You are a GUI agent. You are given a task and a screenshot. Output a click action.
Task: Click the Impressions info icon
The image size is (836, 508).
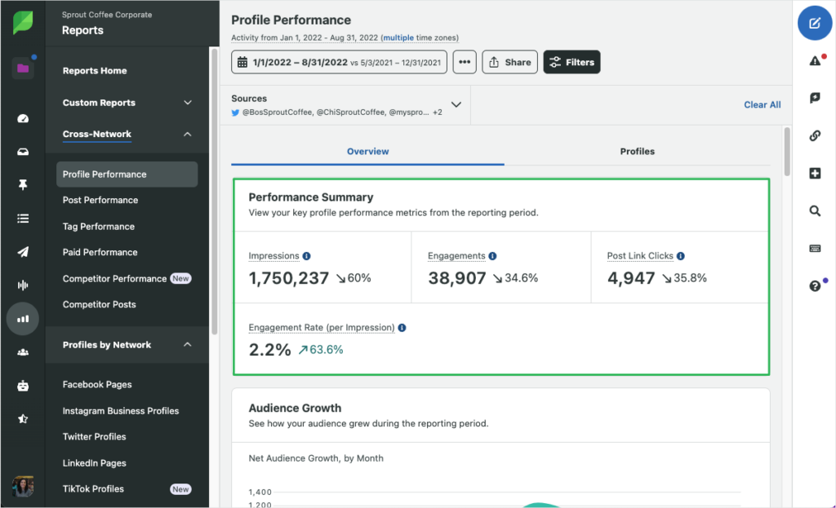click(x=307, y=256)
